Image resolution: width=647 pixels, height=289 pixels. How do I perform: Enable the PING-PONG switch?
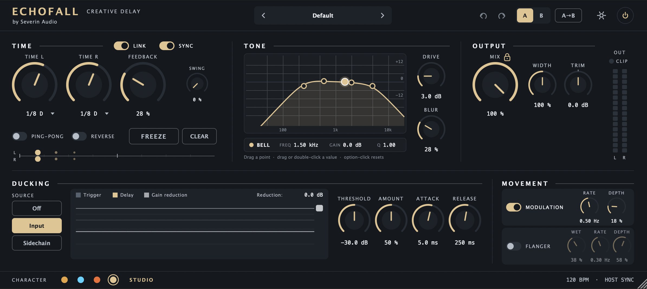point(20,136)
